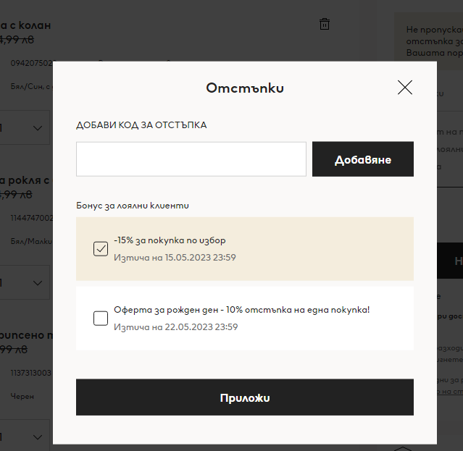
Task: Open the product titled 'а рокля с'
Action: point(25,180)
